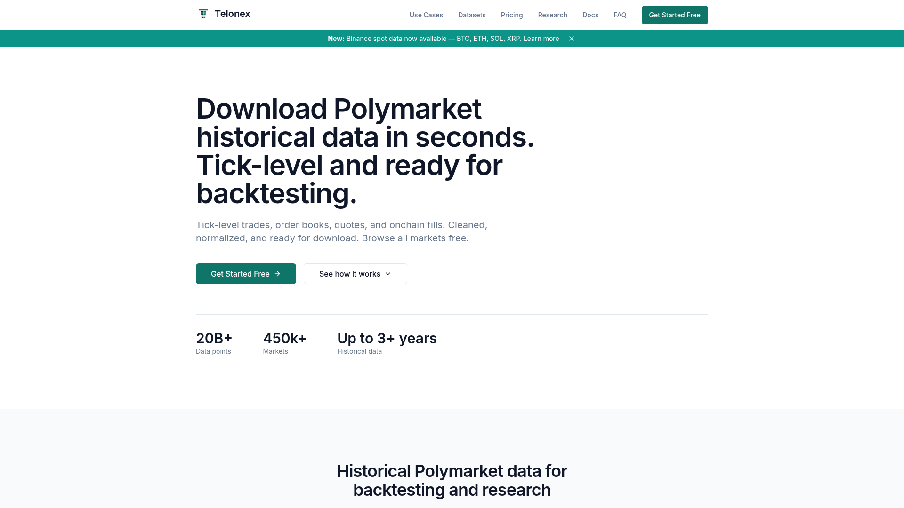Click the See how it works button
The width and height of the screenshot is (904, 508).
tap(349, 274)
